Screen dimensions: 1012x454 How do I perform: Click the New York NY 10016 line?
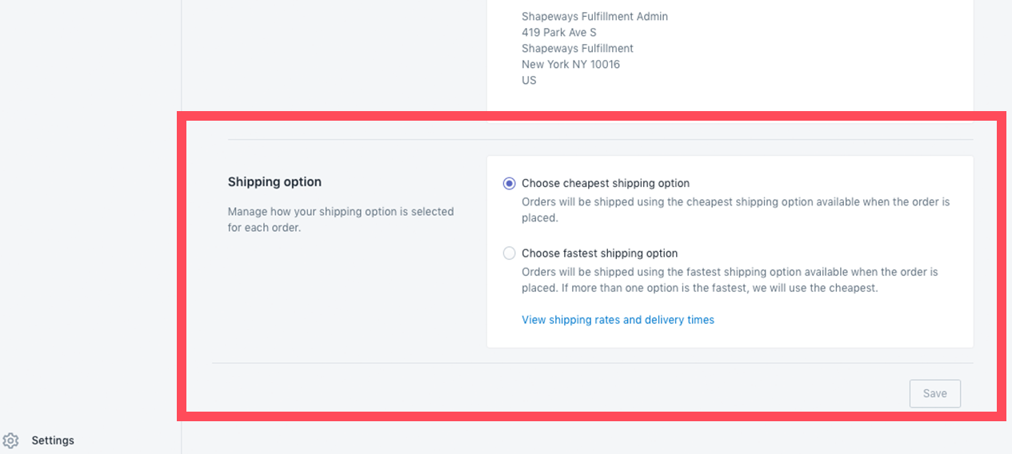(570, 64)
